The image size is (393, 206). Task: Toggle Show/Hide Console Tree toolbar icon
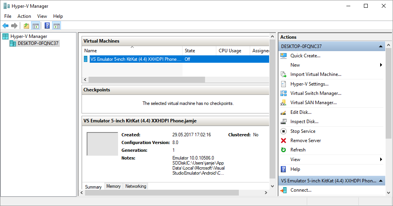[x=36, y=26]
